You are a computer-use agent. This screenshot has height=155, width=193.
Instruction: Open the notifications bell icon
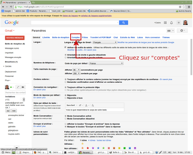(172, 23)
